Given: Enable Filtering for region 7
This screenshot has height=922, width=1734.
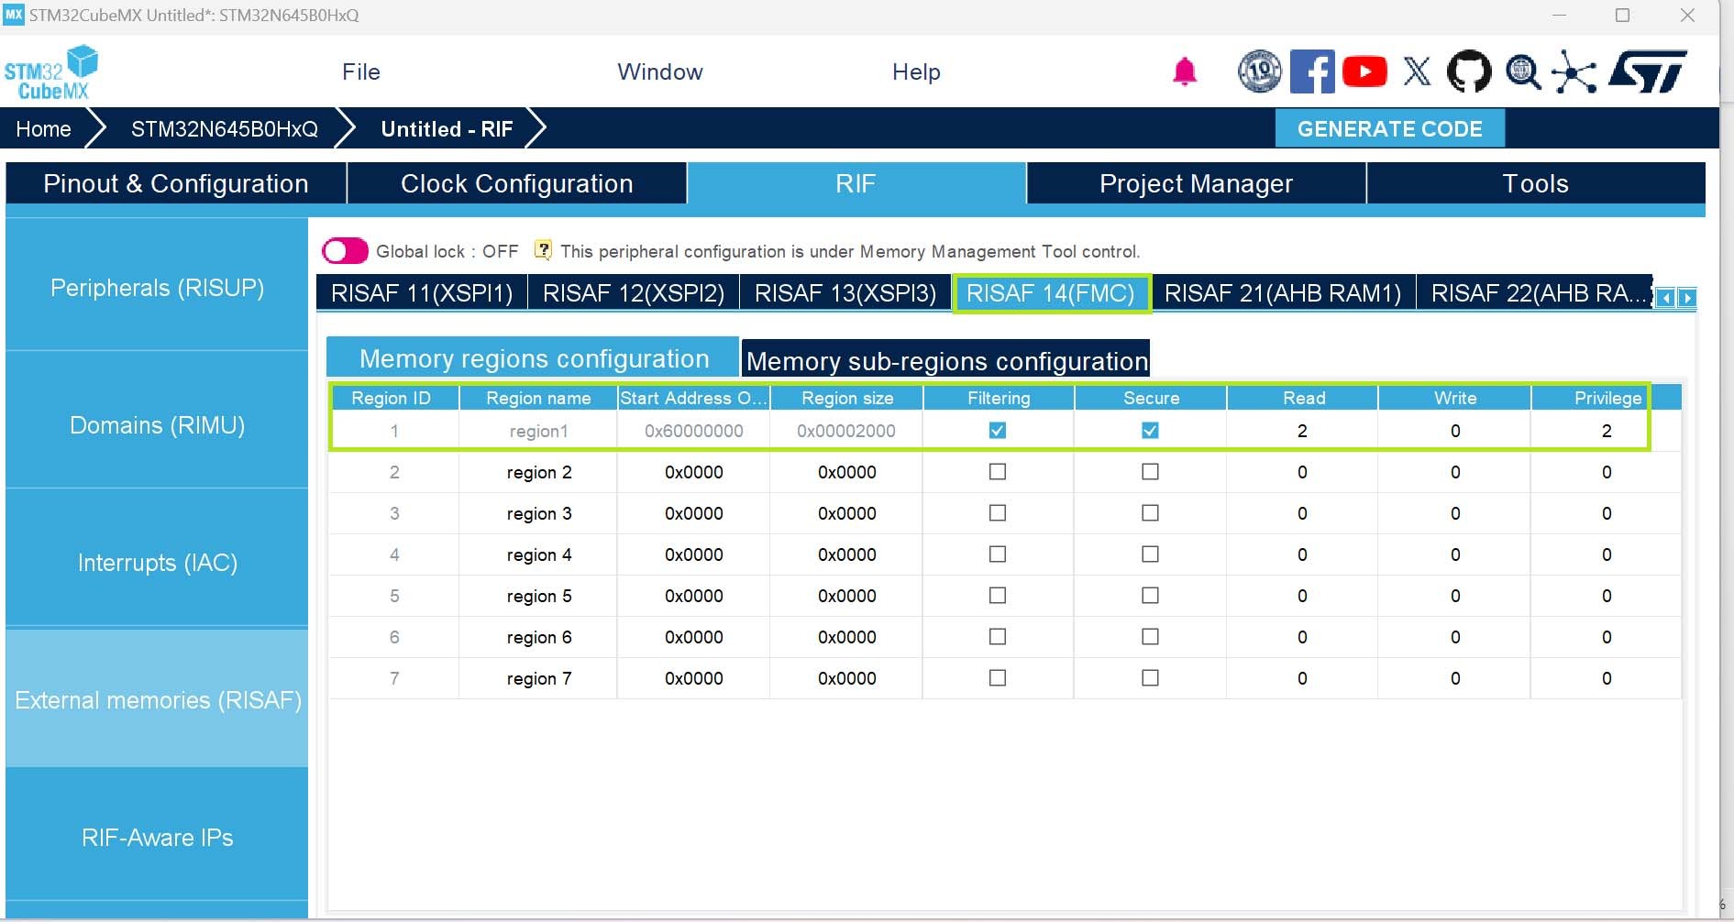Looking at the screenshot, I should pyautogui.click(x=998, y=678).
